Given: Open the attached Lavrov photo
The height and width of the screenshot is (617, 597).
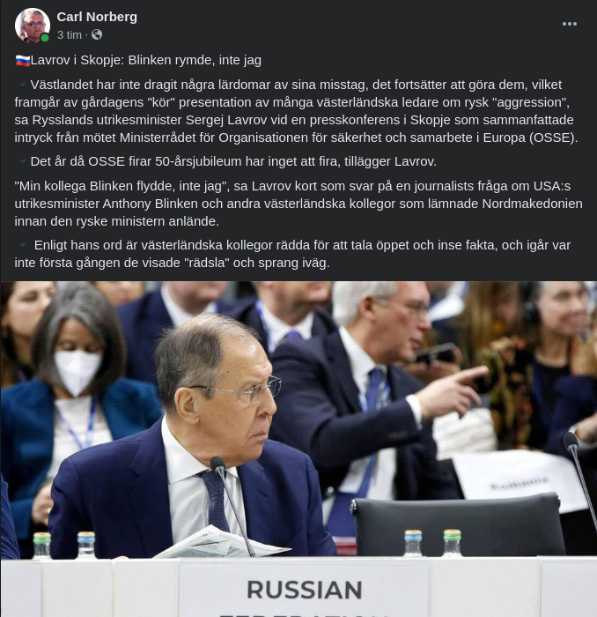Looking at the screenshot, I should click(x=298, y=449).
